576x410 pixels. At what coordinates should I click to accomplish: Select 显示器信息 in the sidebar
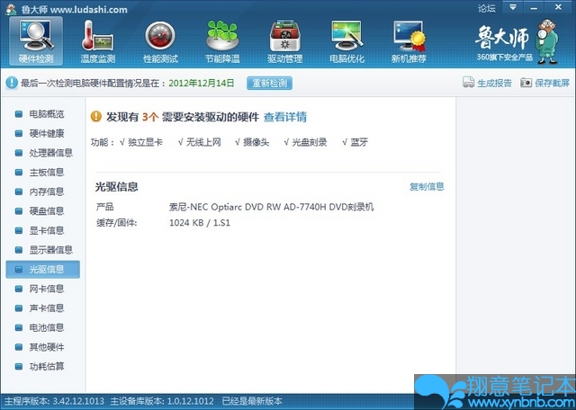coord(42,250)
